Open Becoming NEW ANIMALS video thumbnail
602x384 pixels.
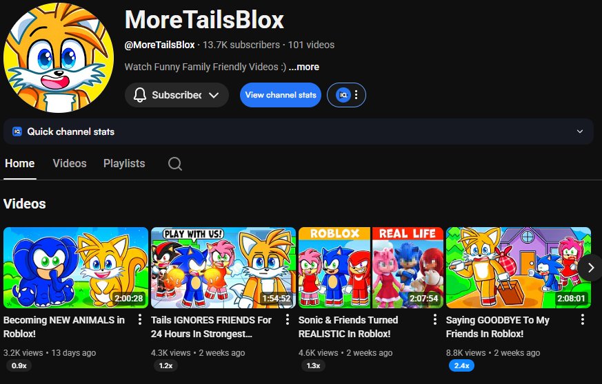(x=76, y=268)
